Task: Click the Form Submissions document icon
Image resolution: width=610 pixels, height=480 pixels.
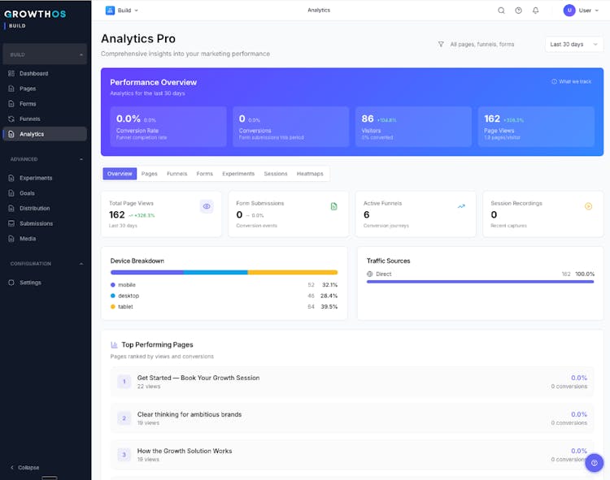Action: pyautogui.click(x=333, y=206)
